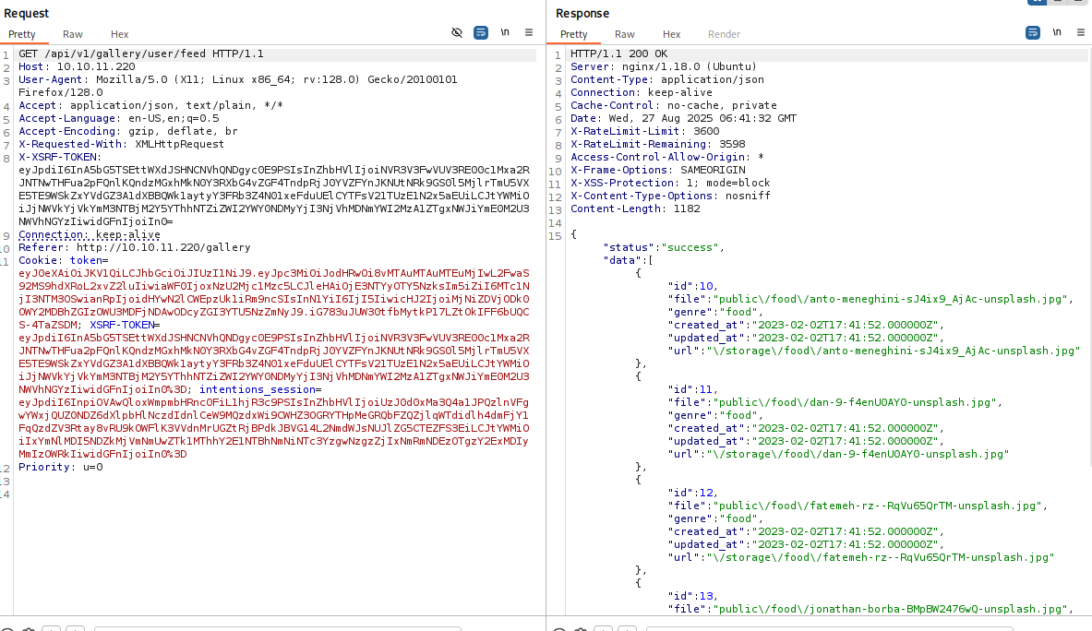
Task: Click the Connection: keep-alive header in Request
Action: pyautogui.click(x=90, y=234)
